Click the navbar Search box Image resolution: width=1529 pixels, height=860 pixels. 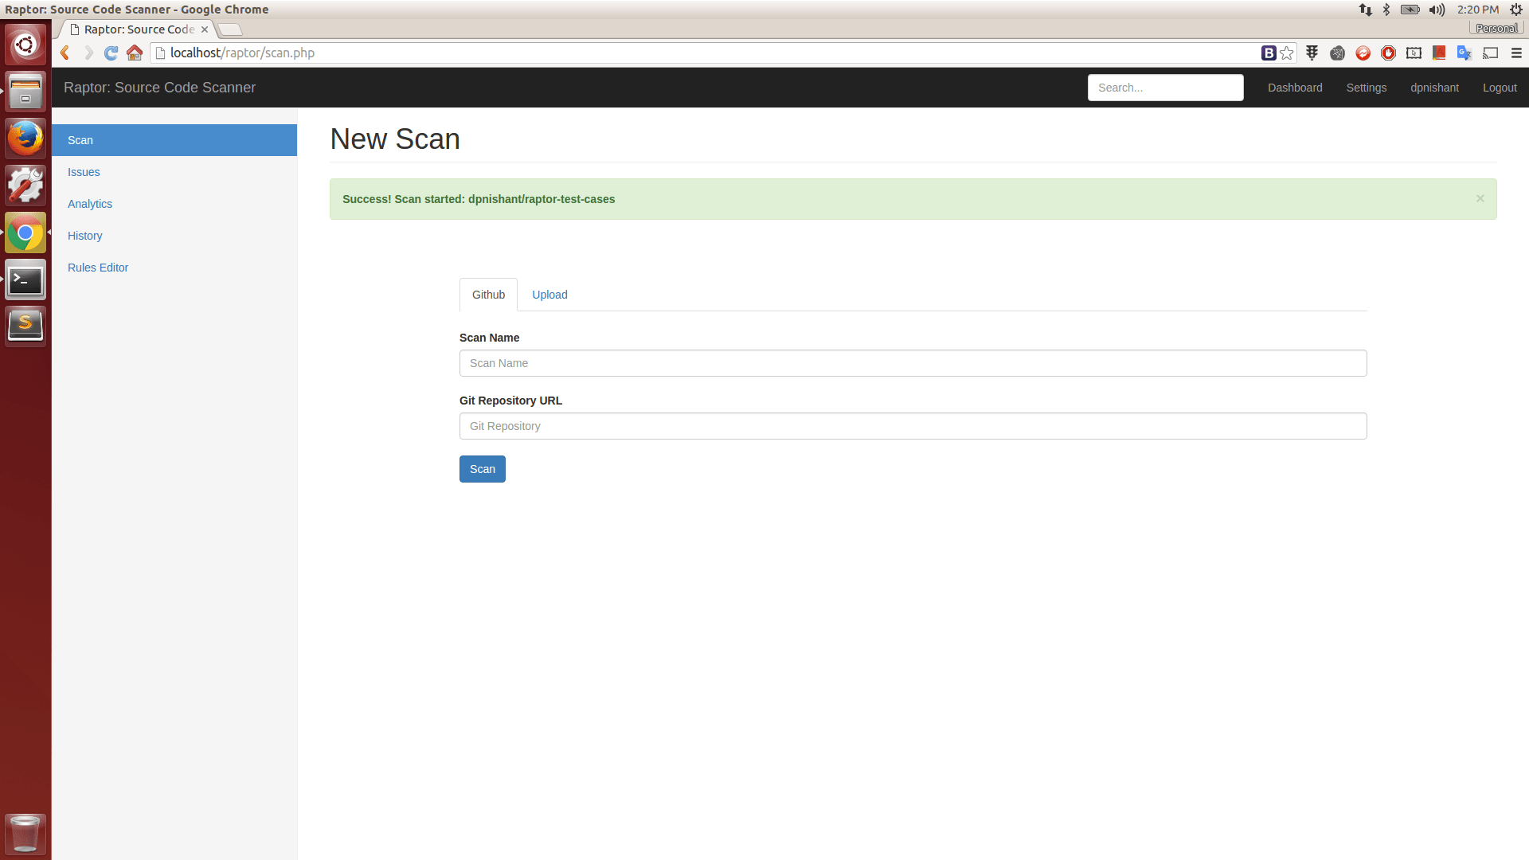pyautogui.click(x=1165, y=88)
